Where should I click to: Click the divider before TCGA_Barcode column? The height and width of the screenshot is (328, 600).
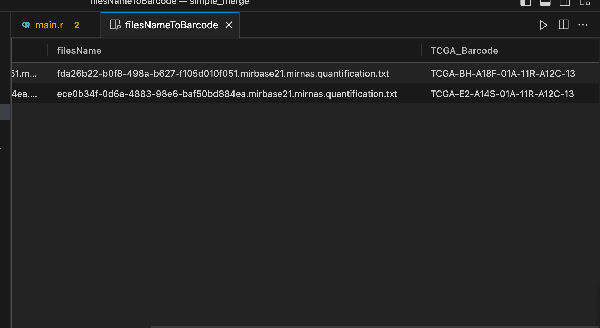click(421, 50)
